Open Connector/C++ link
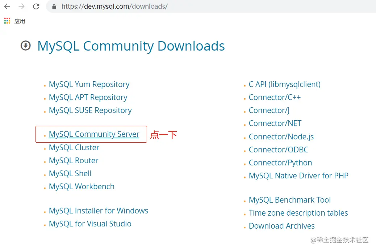The image size is (376, 251). point(275,98)
